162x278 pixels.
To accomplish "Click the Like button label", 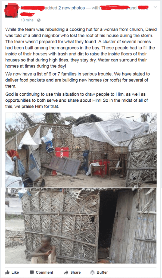I will (15, 272).
